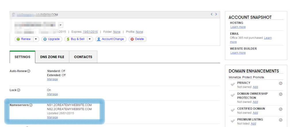294x127 pixels.
Task: Go to next domain with right arrow
Action: (x=216, y=14)
